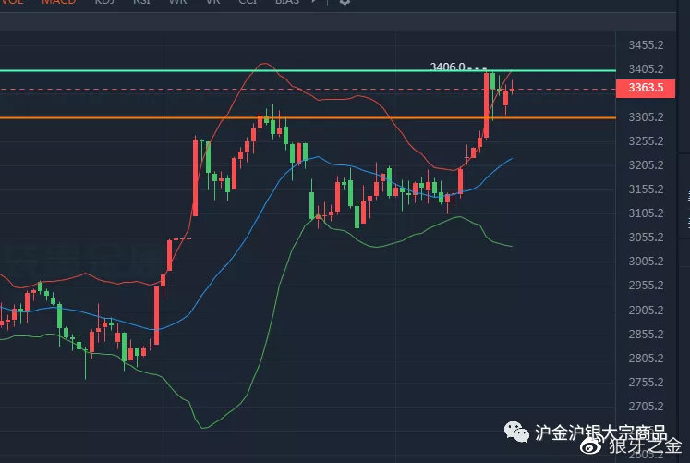The width and height of the screenshot is (690, 463).
Task: Click the current price tag 3363.5
Action: (645, 89)
